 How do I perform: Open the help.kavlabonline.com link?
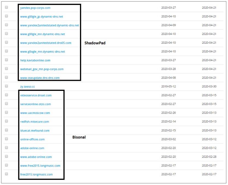(x=35, y=60)
